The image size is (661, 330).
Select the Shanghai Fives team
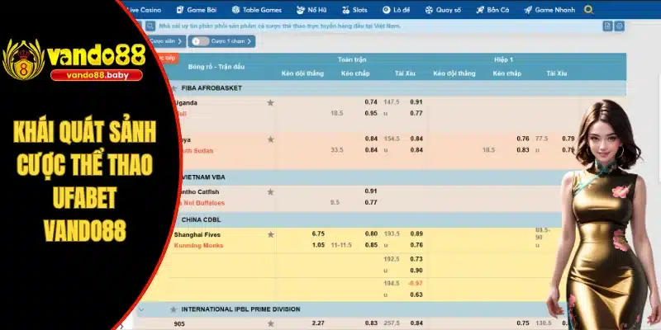(x=197, y=234)
